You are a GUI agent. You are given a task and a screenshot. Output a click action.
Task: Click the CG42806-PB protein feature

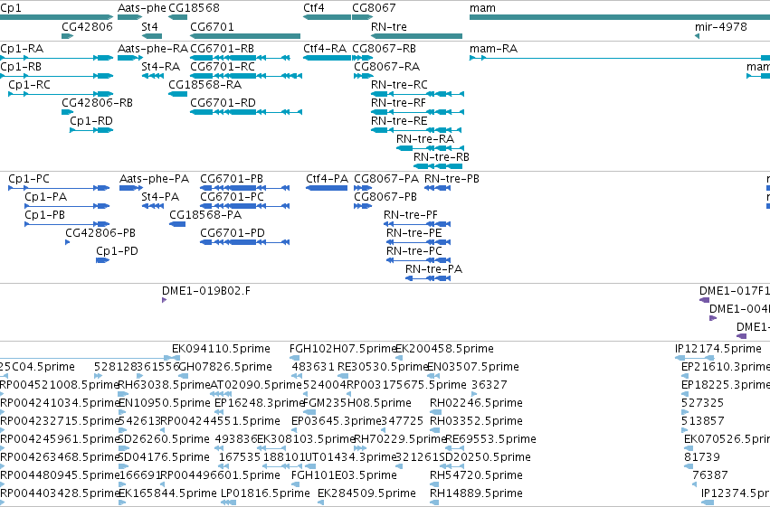click(68, 243)
